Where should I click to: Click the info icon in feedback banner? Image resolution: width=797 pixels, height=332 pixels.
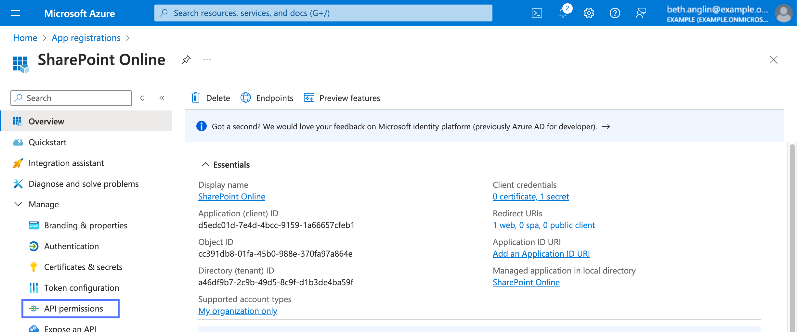pyautogui.click(x=202, y=126)
